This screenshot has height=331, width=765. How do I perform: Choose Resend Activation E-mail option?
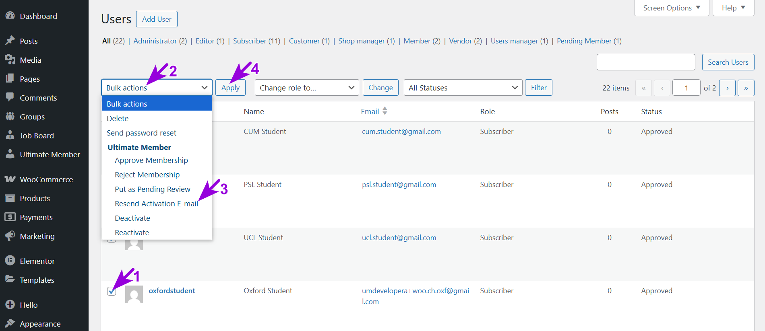point(157,204)
